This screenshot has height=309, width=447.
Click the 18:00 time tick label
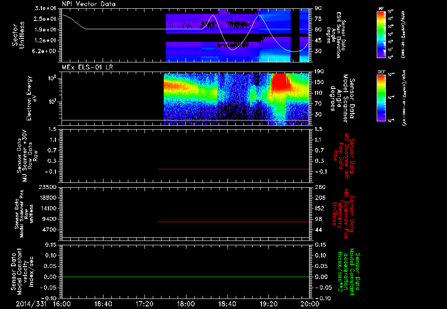186,304
